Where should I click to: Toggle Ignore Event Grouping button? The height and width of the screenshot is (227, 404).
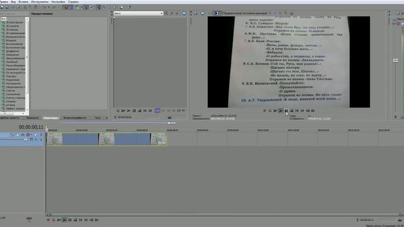tap(92, 8)
